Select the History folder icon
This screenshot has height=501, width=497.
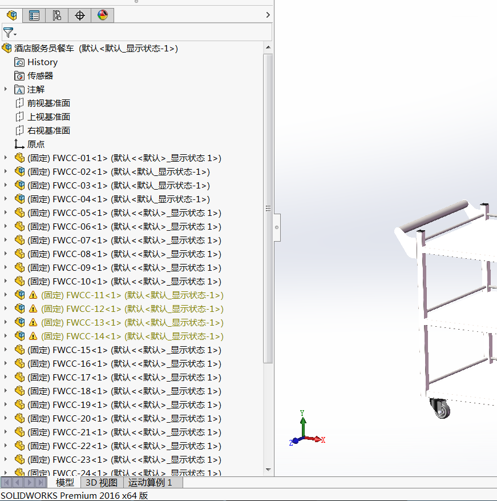(19, 62)
